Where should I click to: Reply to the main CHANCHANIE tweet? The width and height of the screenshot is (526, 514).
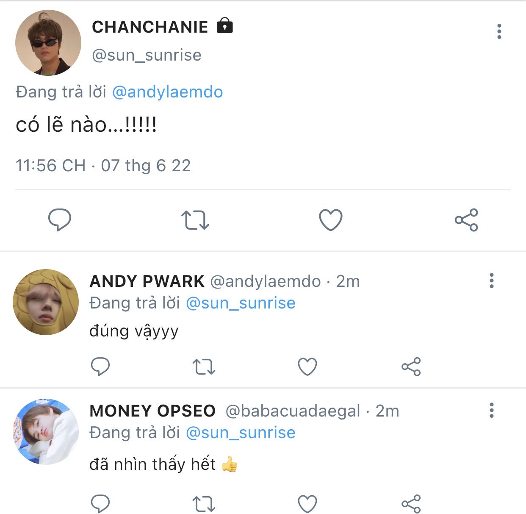click(x=59, y=220)
